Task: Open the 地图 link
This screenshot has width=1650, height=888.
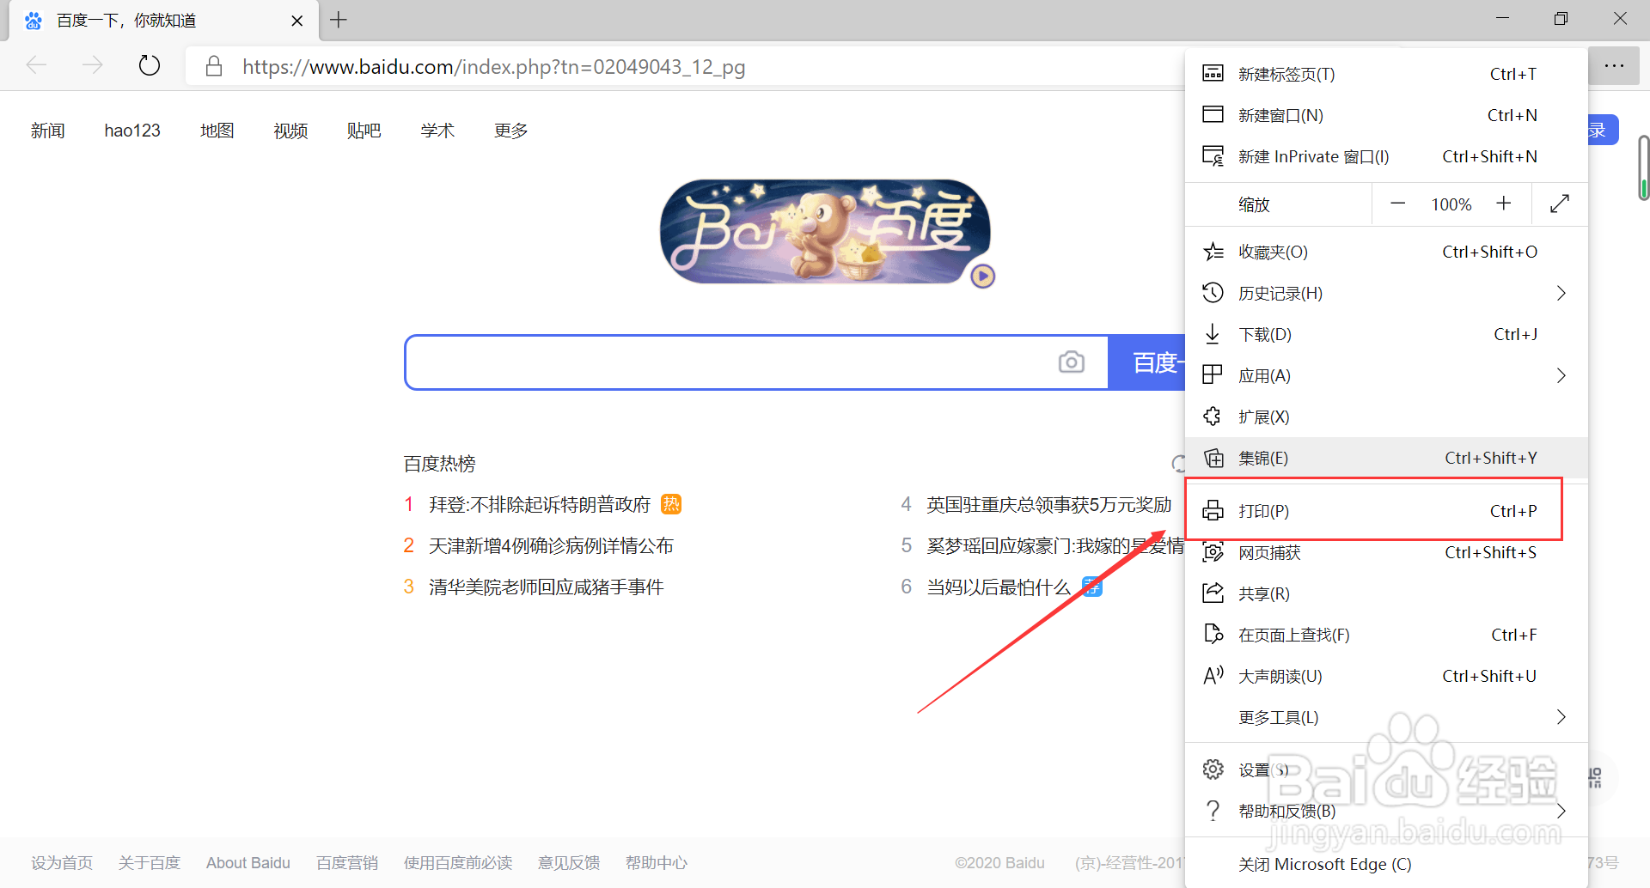Action: [x=217, y=131]
